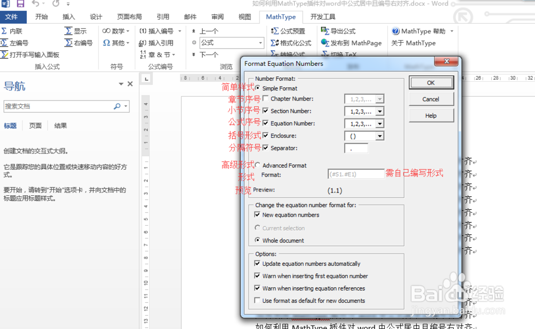Image resolution: width=535 pixels, height=329 pixels.
Task: Click 插入引用 insert reference icon
Action: (x=143, y=43)
